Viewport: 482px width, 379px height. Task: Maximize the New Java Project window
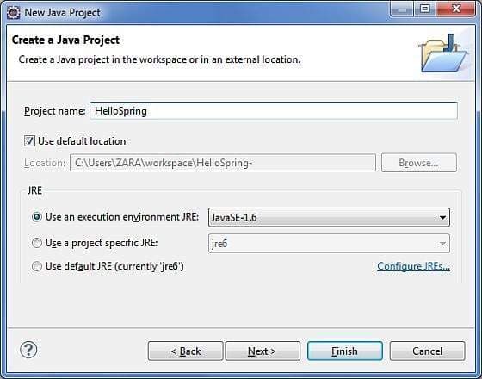click(x=424, y=9)
